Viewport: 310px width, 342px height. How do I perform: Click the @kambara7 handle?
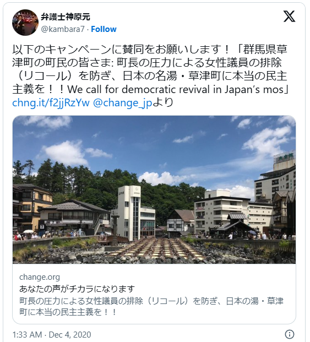point(63,29)
